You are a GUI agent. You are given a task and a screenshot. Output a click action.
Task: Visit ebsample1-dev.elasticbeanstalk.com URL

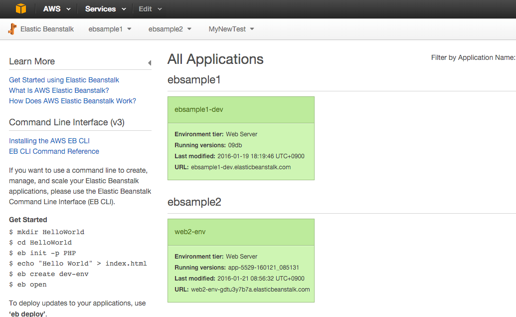(x=240, y=167)
